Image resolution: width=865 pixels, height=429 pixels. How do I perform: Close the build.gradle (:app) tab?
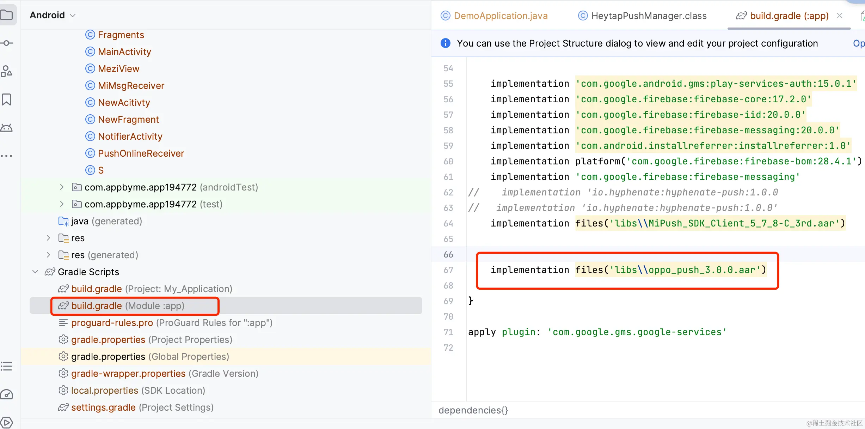[x=840, y=16]
